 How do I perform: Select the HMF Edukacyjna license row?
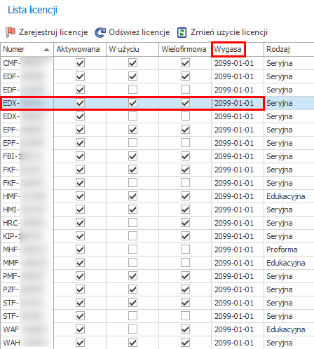coord(157,196)
